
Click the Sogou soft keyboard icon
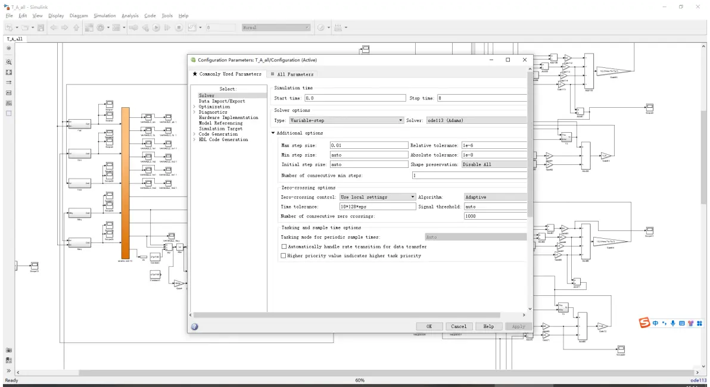(681, 323)
